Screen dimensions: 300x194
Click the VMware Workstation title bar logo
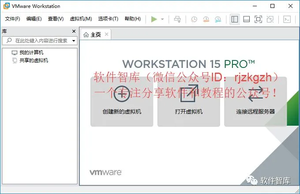click(6, 6)
